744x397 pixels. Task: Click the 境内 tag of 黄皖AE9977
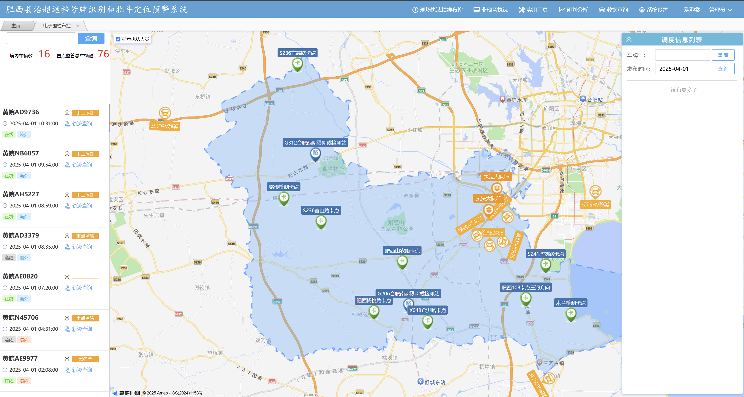click(24, 381)
